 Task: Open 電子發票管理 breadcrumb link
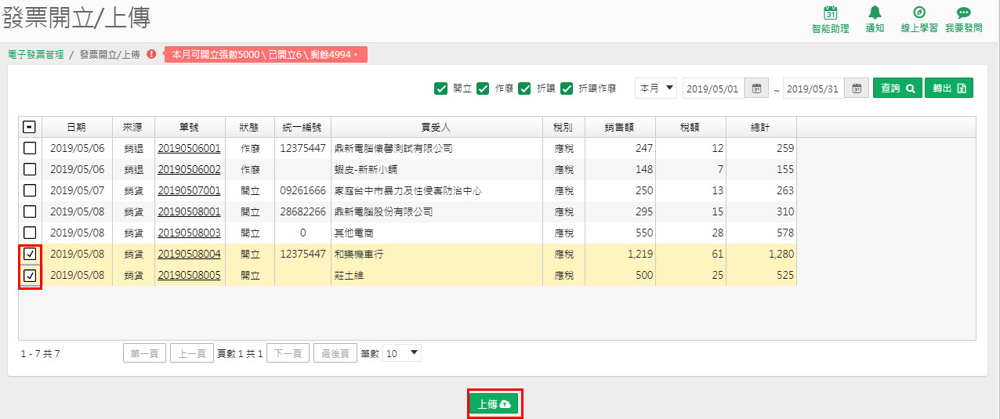click(36, 55)
